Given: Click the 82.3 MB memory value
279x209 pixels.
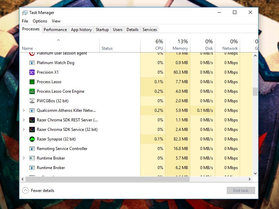Looking at the screenshot, I should (181, 139).
